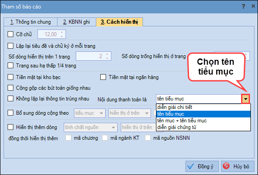258x175 pixels.
Task: Decrease rows-per-page value with down arrow
Action: point(107,58)
